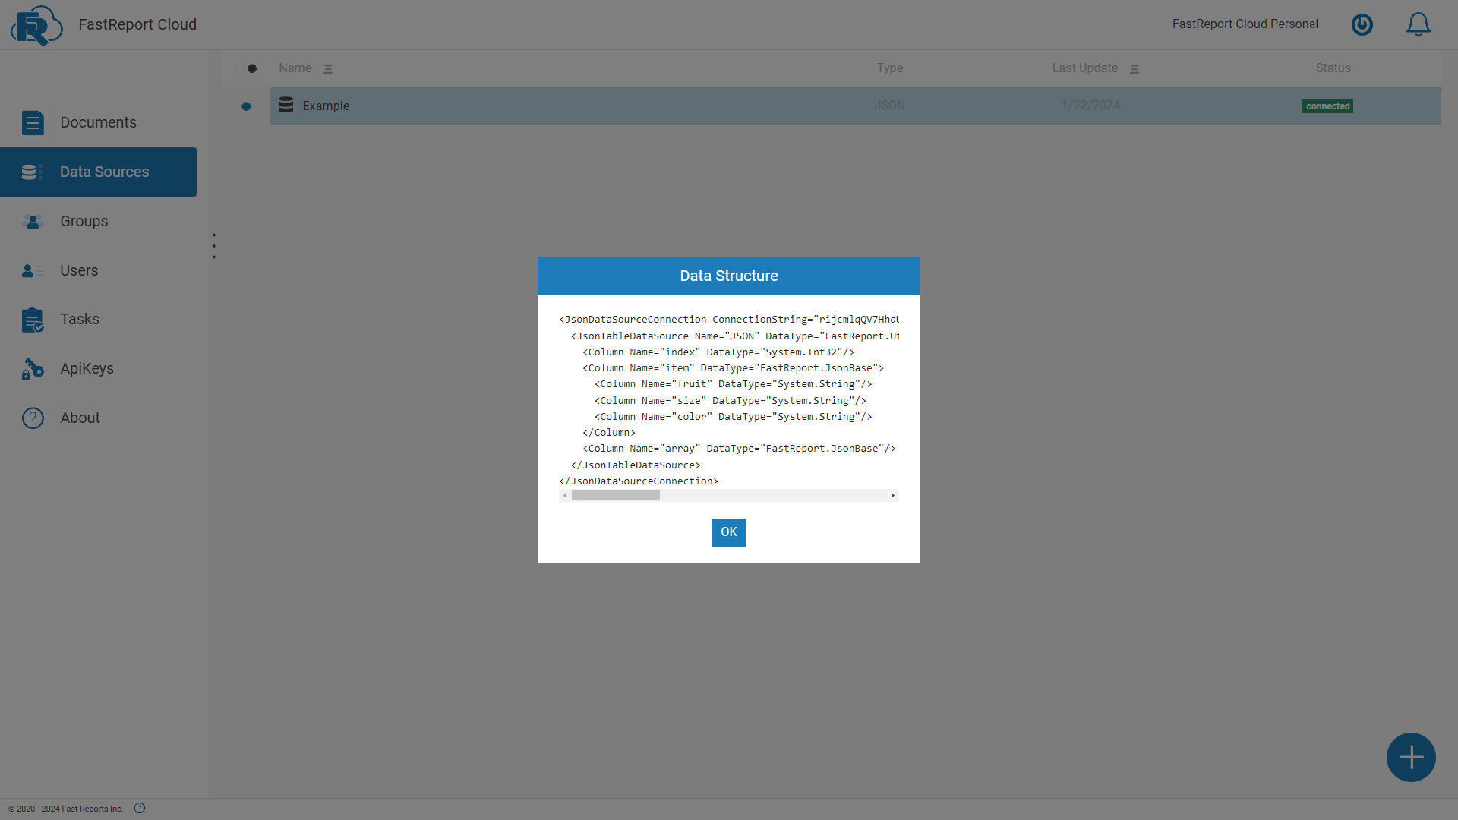Viewport: 1458px width, 820px height.
Task: Click the Tasks clipboard icon
Action: point(33,320)
